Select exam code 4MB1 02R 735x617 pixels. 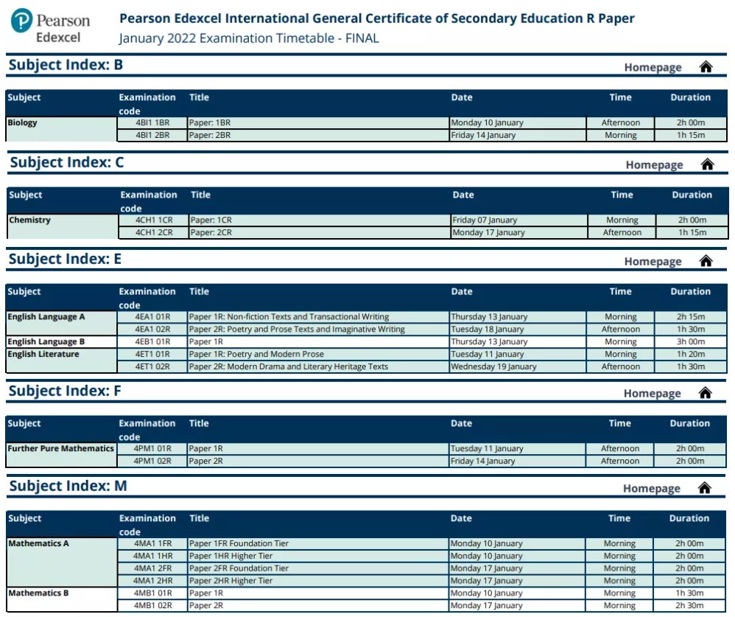point(152,606)
